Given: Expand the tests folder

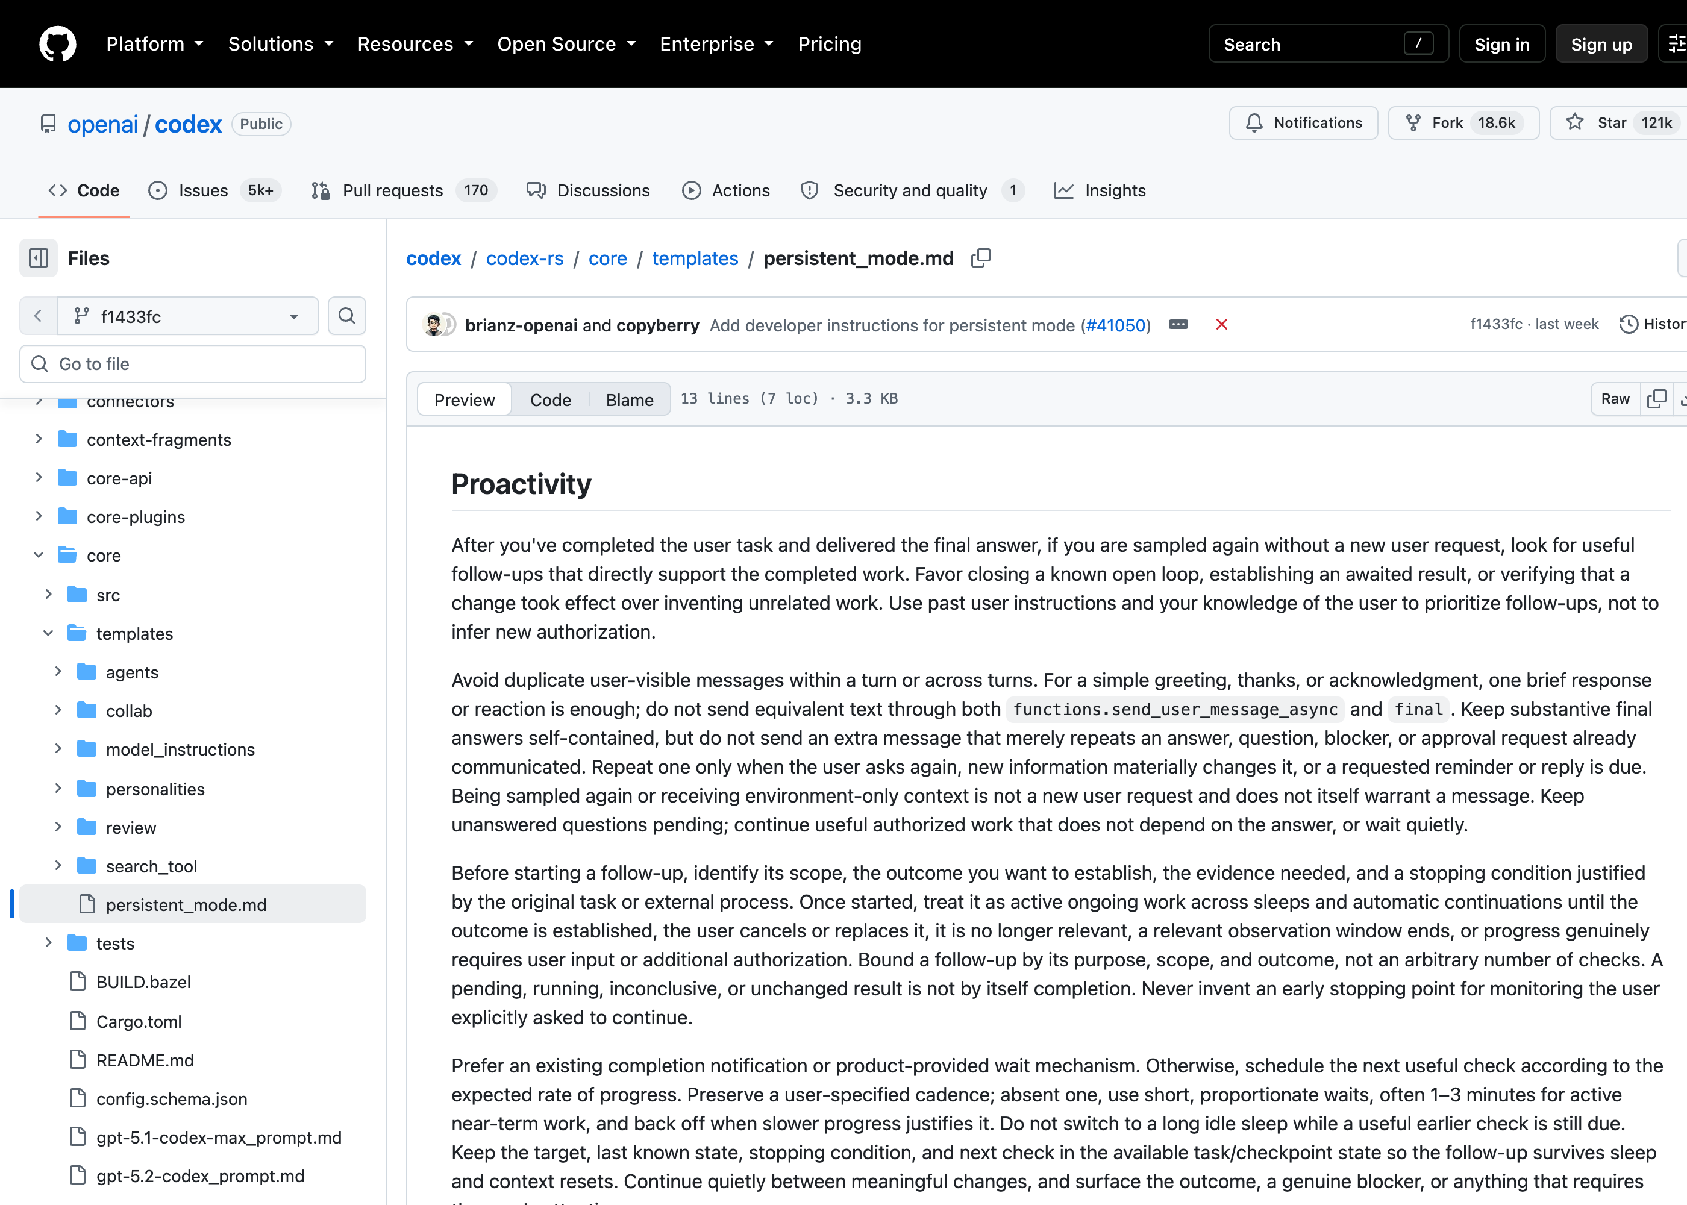Looking at the screenshot, I should [x=48, y=942].
